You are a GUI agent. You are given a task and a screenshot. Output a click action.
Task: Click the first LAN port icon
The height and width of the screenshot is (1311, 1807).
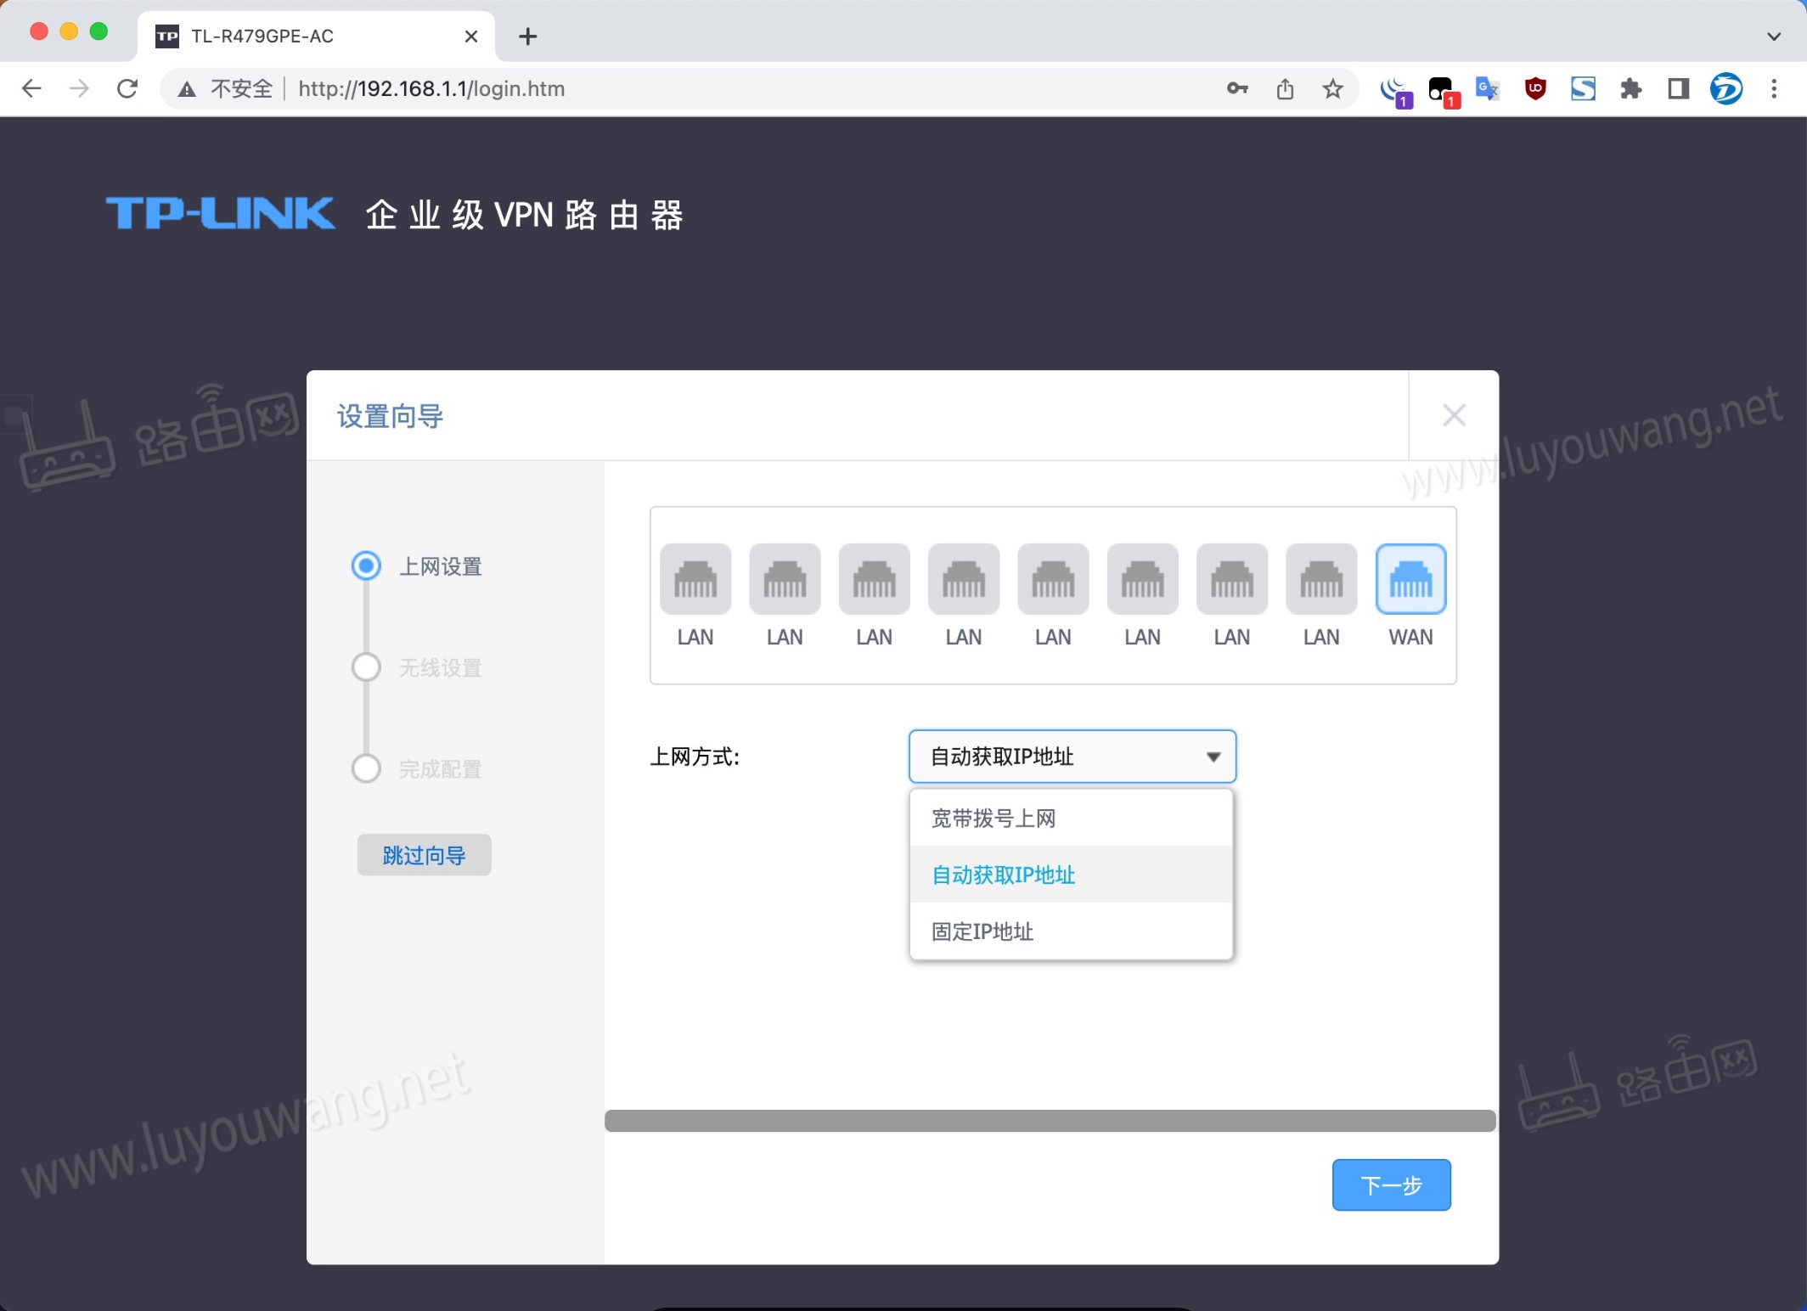point(695,579)
